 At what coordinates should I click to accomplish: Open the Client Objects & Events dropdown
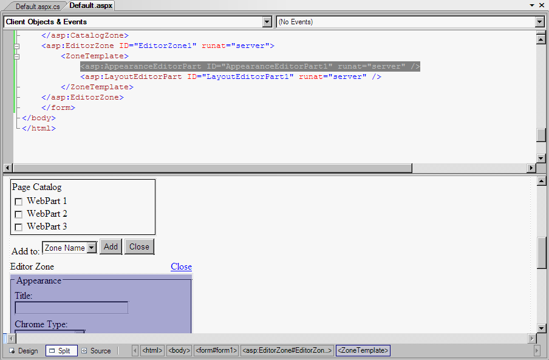(267, 22)
